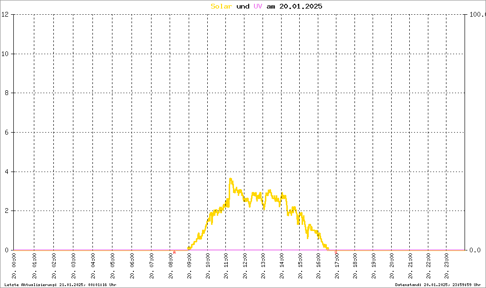
Task: Click the left axis value '12'
Action: tap(5, 14)
